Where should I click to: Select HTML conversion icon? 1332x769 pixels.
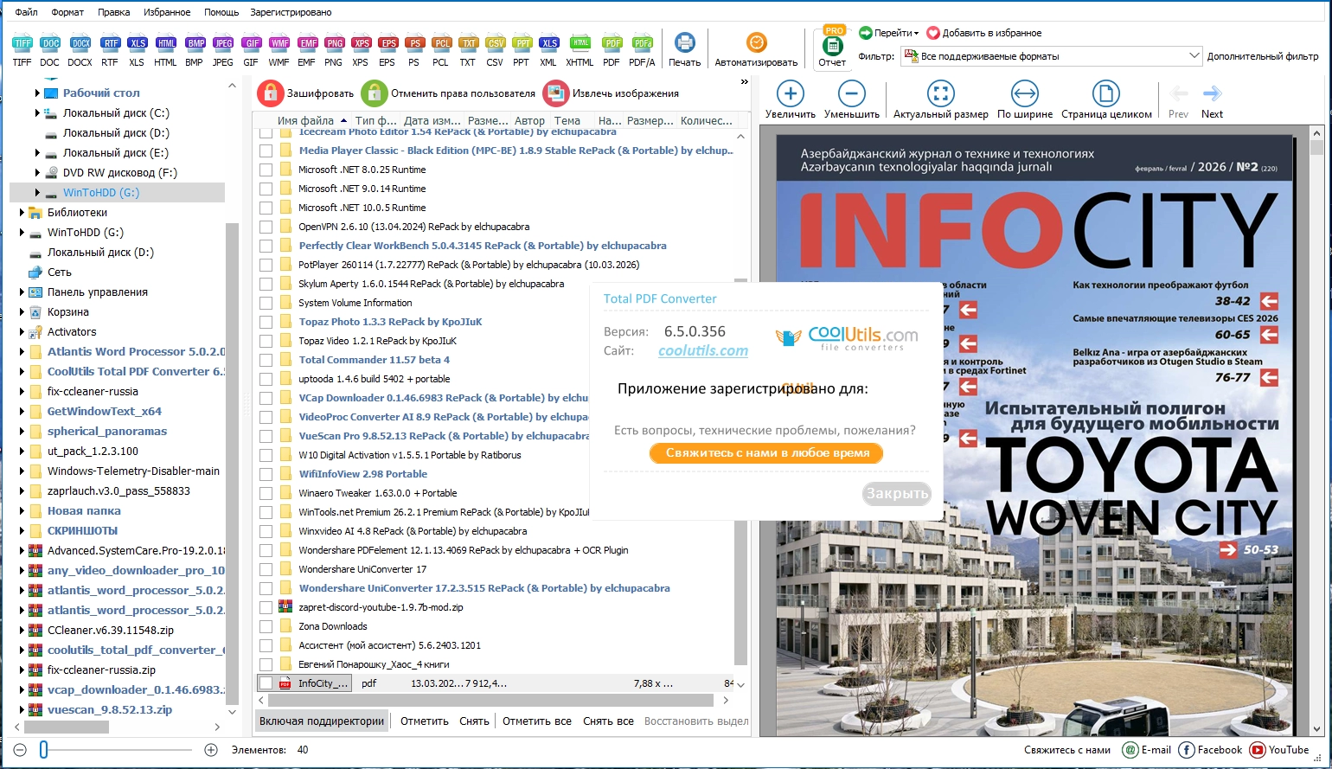pyautogui.click(x=166, y=50)
